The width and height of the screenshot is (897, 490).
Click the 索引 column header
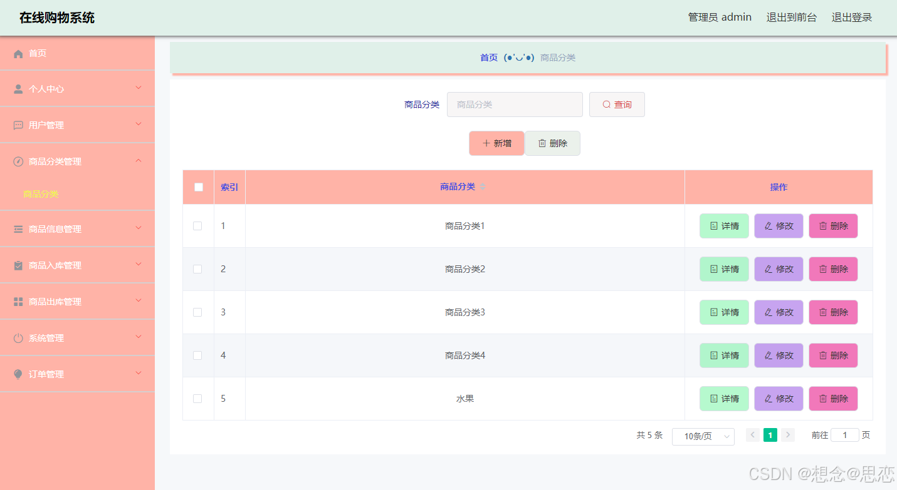click(229, 187)
